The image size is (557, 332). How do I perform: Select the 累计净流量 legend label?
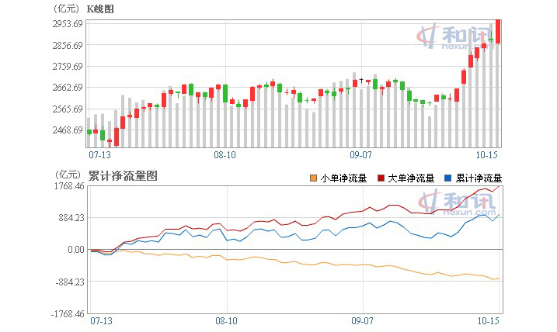click(479, 178)
